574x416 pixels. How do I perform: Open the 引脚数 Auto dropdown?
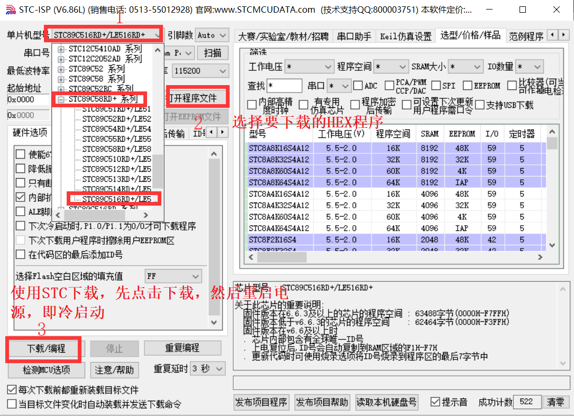[x=223, y=35]
